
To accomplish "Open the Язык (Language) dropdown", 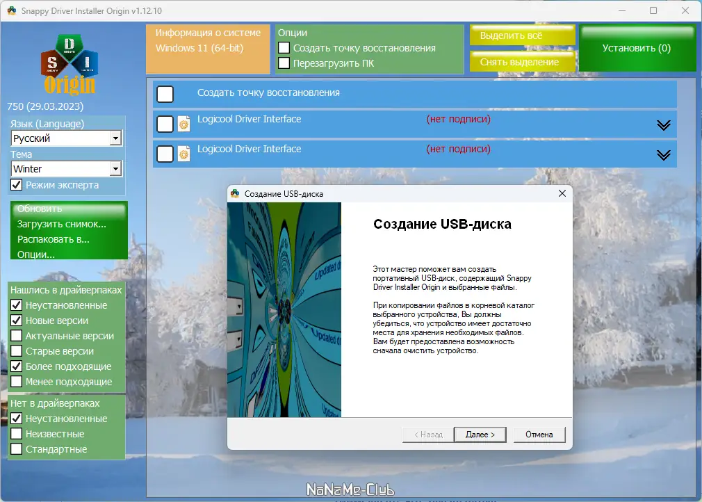I will coord(116,138).
